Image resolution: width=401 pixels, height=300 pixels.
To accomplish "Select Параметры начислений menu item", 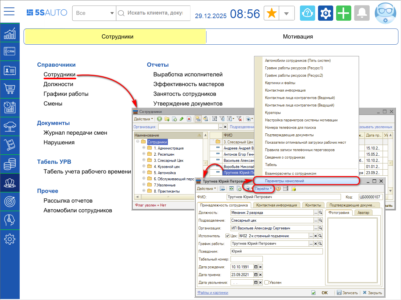I will click(x=284, y=181).
